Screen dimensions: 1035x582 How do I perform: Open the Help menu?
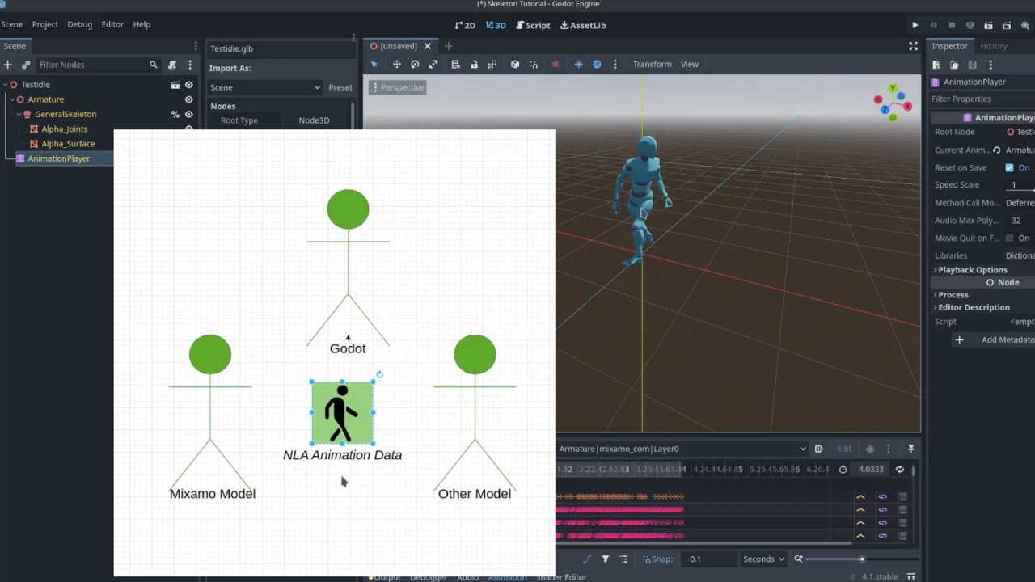click(142, 24)
